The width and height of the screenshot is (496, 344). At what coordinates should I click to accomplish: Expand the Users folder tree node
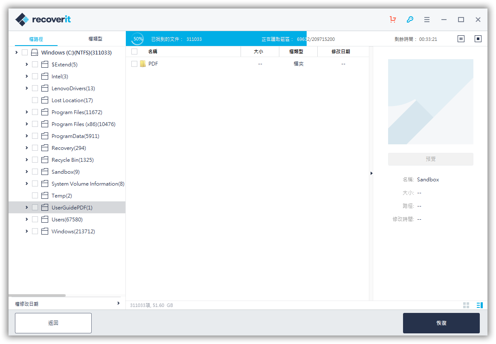(x=26, y=220)
